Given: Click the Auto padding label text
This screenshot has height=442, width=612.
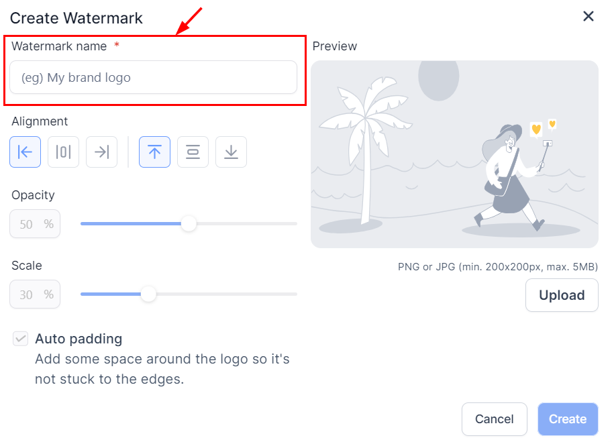Looking at the screenshot, I should click(x=79, y=339).
